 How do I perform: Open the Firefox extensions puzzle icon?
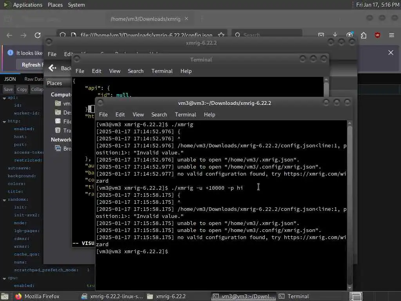pyautogui.click(x=363, y=35)
